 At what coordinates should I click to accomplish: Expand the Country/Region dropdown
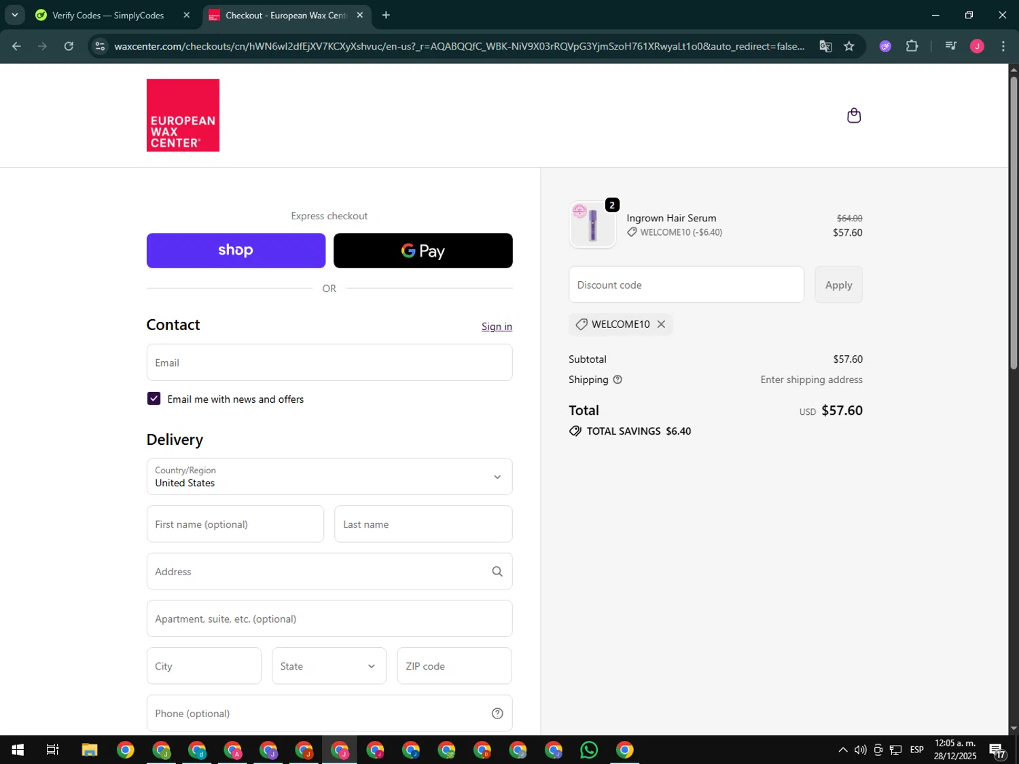(329, 477)
